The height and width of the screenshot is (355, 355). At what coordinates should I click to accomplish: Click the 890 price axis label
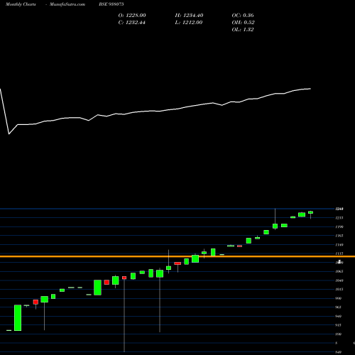[x=339, y=334]
